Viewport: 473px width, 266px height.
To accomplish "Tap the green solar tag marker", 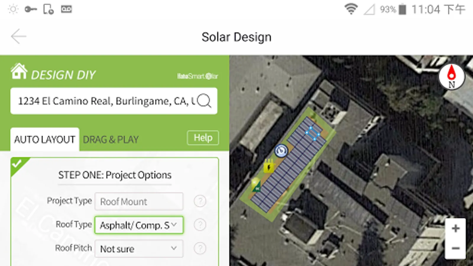I will (256, 185).
